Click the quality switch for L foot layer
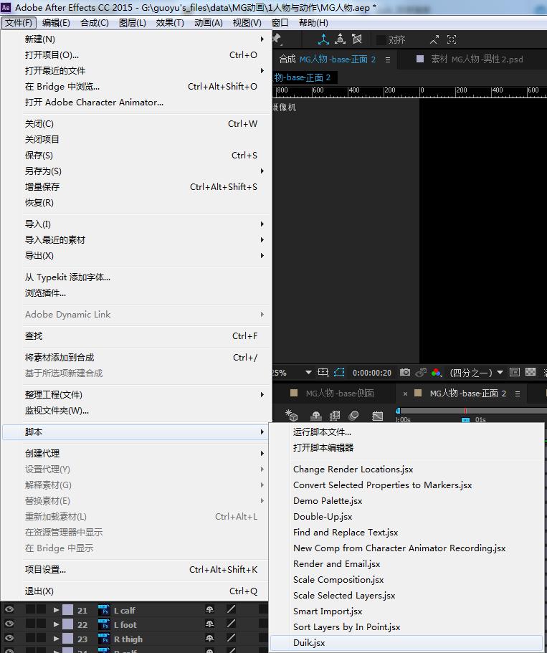The height and width of the screenshot is (653, 547). coord(232,624)
